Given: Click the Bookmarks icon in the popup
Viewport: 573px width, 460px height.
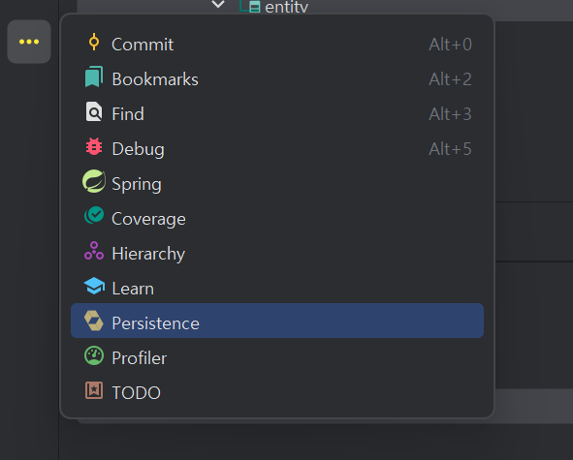Looking at the screenshot, I should pyautogui.click(x=94, y=77).
